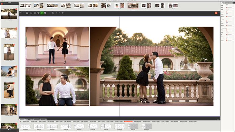Open the last spread thumbnail in the top strip
This screenshot has height=132, width=235.
coord(173,6)
